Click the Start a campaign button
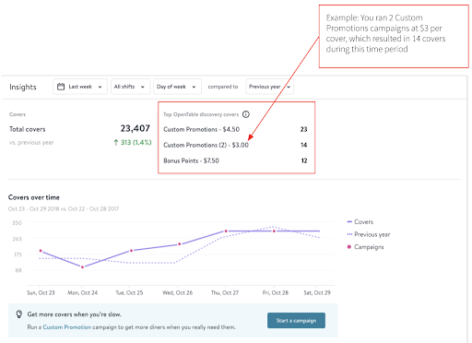 [296, 321]
